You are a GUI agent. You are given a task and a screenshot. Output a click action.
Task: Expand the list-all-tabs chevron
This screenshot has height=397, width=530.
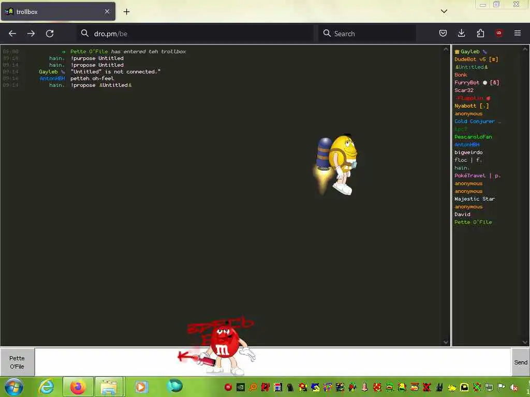[444, 11]
